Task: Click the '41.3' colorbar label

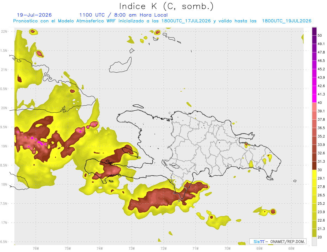Action: (x=321, y=94)
